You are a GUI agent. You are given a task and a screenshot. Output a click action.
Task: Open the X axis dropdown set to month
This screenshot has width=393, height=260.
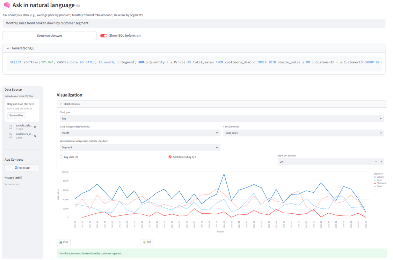(140, 133)
